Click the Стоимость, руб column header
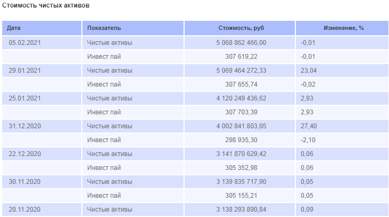 pos(240,28)
